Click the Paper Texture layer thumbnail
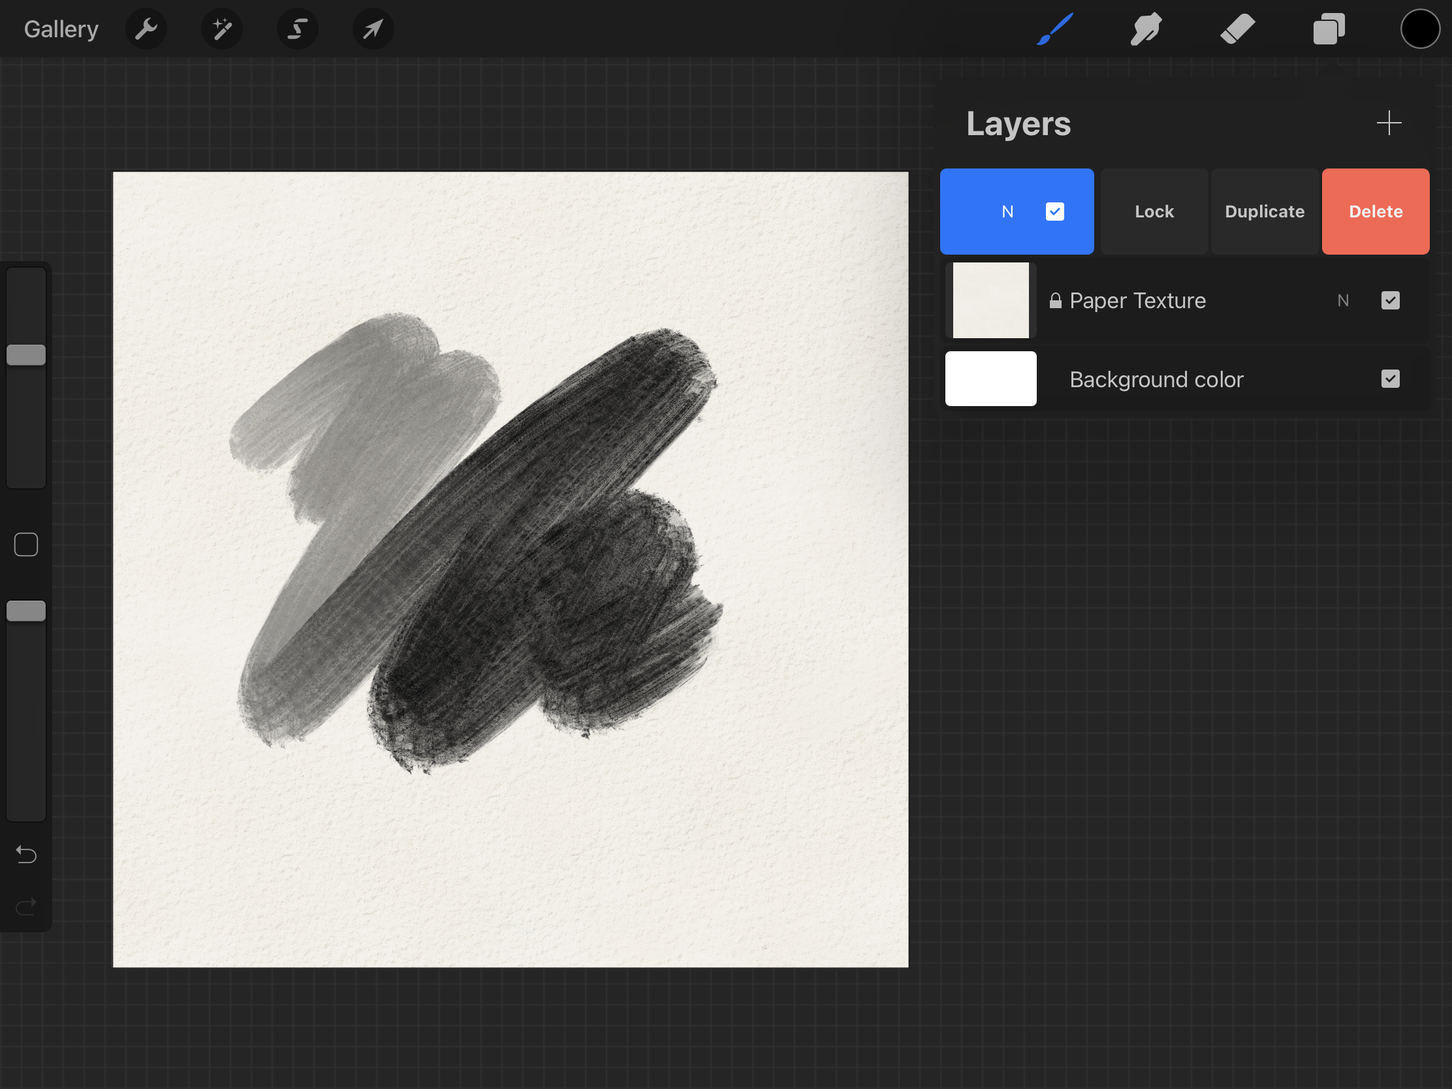Viewport: 1452px width, 1089px height. coord(990,300)
